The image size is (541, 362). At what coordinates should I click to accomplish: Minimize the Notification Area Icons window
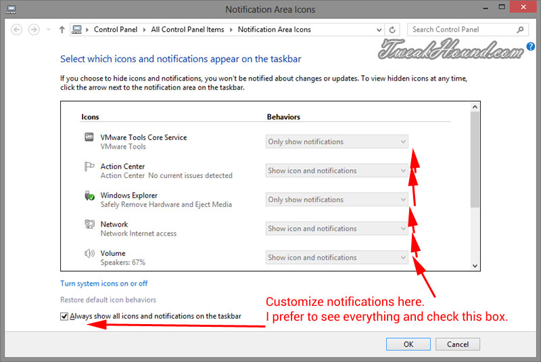point(486,7)
